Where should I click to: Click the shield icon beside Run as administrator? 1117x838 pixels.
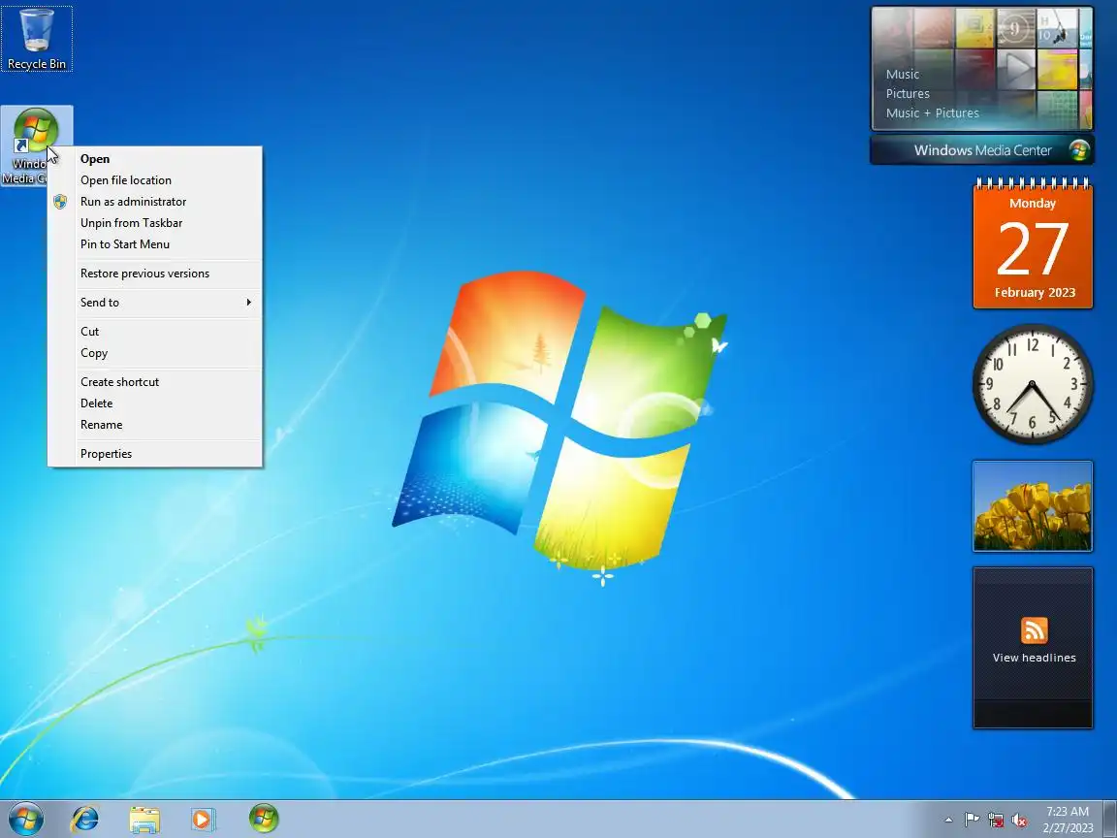(x=60, y=202)
